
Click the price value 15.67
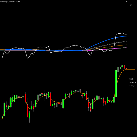click(131, 79)
